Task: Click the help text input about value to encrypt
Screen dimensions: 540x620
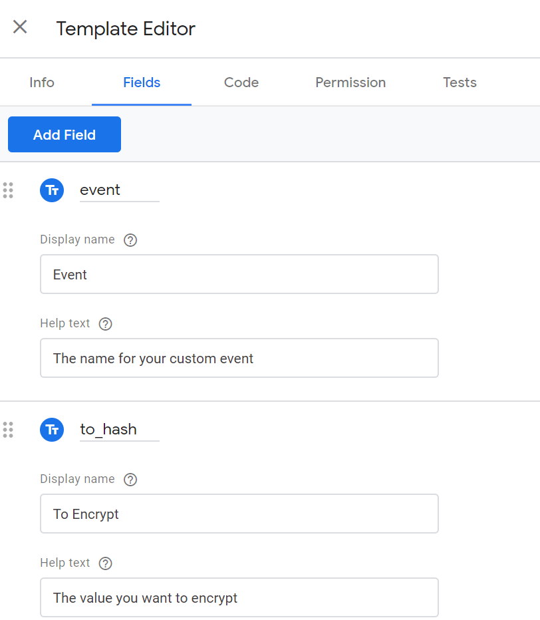Action: (239, 597)
